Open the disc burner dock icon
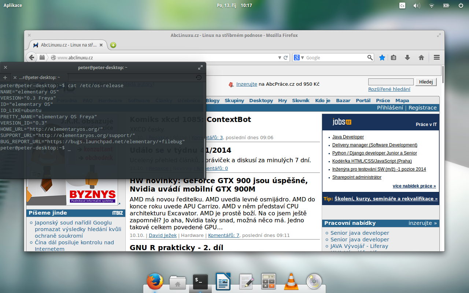The height and width of the screenshot is (293, 469). tap(314, 282)
